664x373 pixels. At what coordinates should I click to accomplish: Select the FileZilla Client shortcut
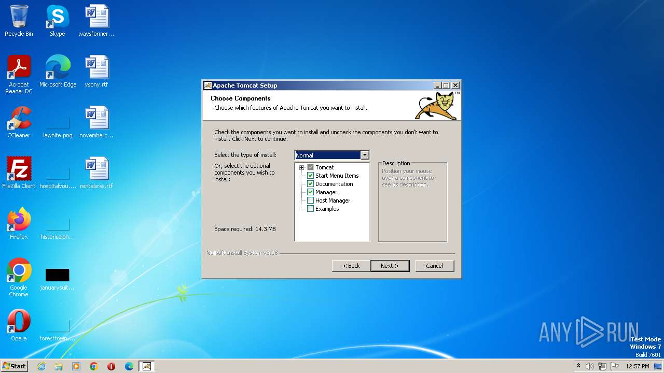point(19,173)
